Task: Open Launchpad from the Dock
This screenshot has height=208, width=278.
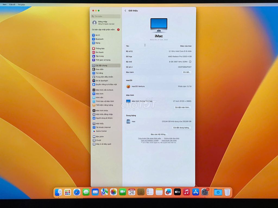Action: coord(68,192)
